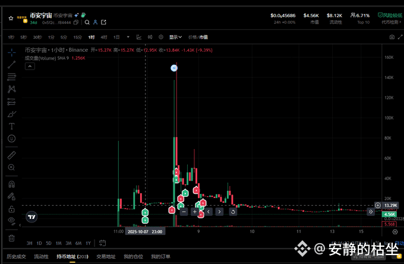Open chart settings circle icon in toolbar
The height and width of the screenshot is (264, 404).
tap(161, 37)
